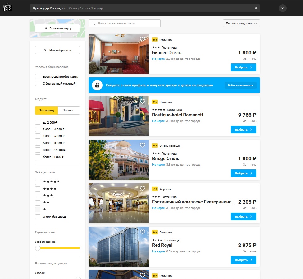The width and height of the screenshot is (303, 279).
Task: Select the За период budget tab
Action: click(46, 111)
